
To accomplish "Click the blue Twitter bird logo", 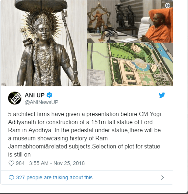I will (162, 95).
